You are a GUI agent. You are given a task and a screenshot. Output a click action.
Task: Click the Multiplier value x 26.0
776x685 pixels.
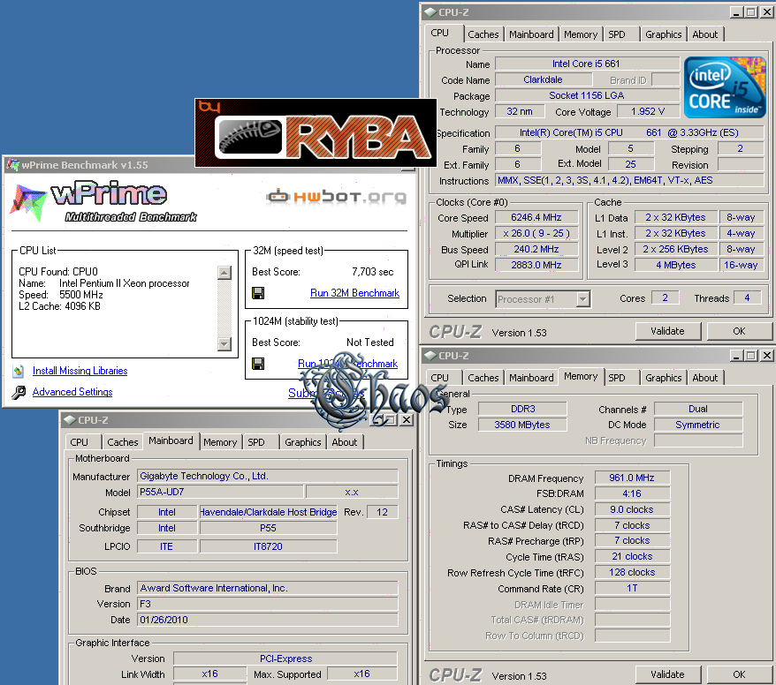(536, 233)
